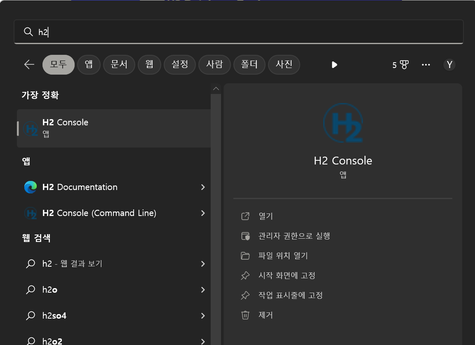
Task: Expand the h2so4 suggestion chevron
Action: pyautogui.click(x=203, y=316)
